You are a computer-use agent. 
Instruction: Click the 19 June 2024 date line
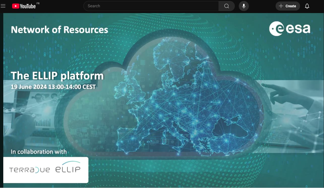coord(53,87)
